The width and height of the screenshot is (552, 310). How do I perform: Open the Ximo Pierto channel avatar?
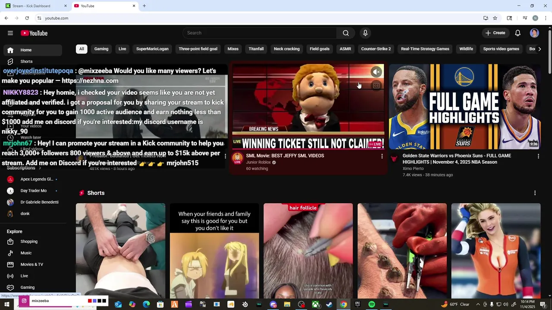[394, 159]
